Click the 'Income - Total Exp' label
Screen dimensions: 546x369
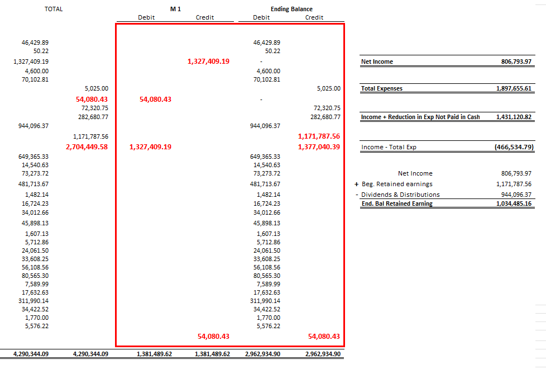(389, 147)
